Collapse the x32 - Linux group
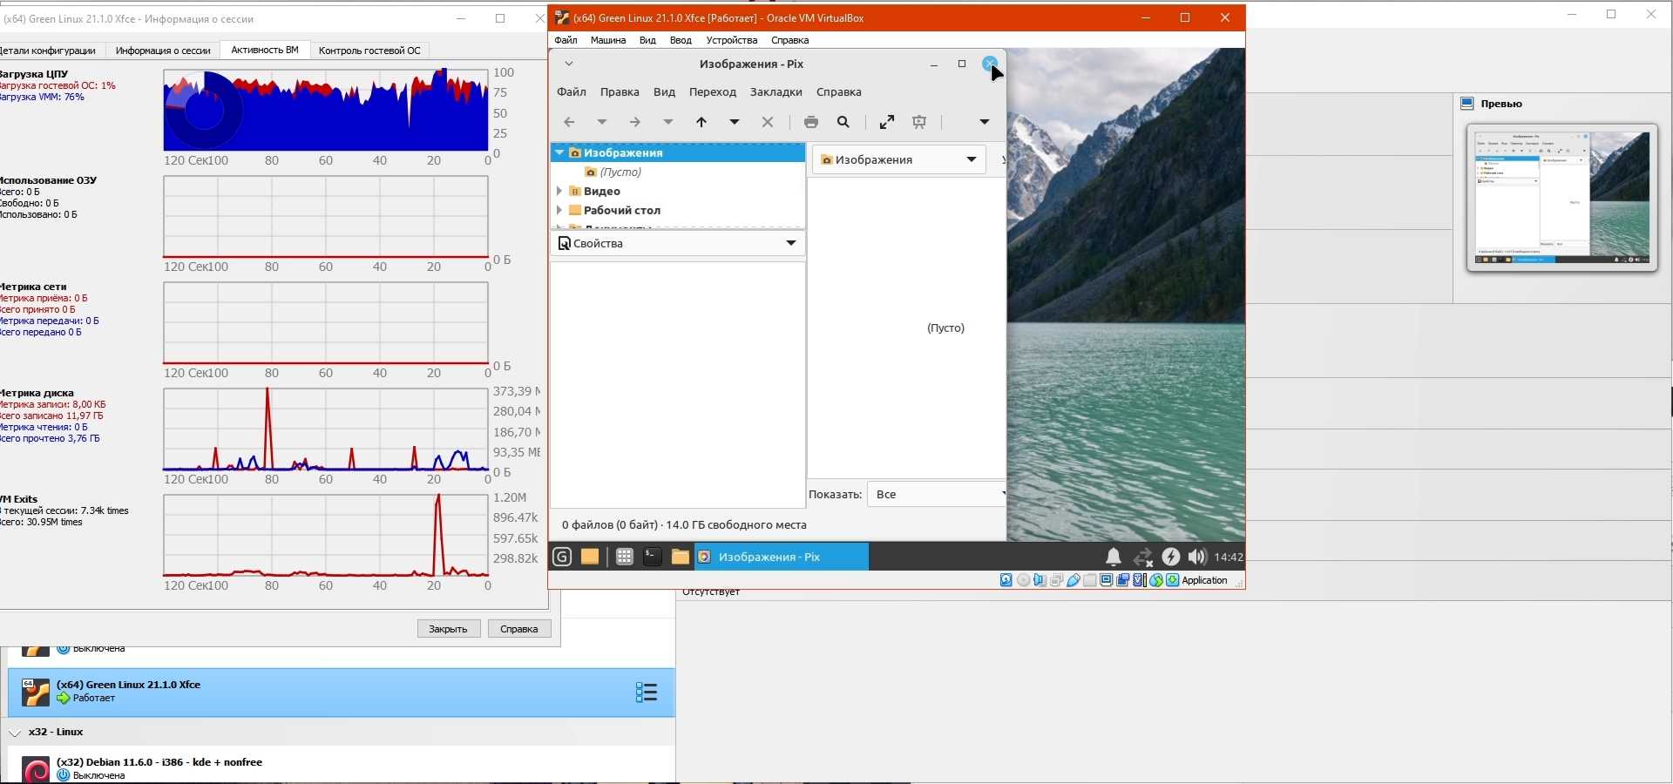Image resolution: width=1673 pixels, height=784 pixels. (x=15, y=733)
